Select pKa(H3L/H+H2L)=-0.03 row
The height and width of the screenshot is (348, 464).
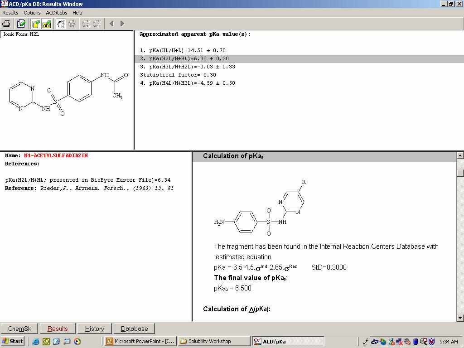tap(187, 67)
